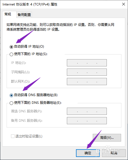Image resolution: width=128 pixels, height=160 pixels.
Task: Click the 自动获得 DNS 服务器地址(B) label text
Action: (36, 95)
